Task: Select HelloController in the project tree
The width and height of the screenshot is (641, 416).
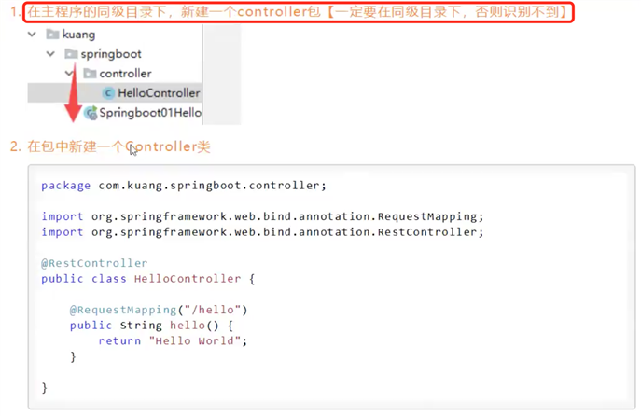Action: 159,93
